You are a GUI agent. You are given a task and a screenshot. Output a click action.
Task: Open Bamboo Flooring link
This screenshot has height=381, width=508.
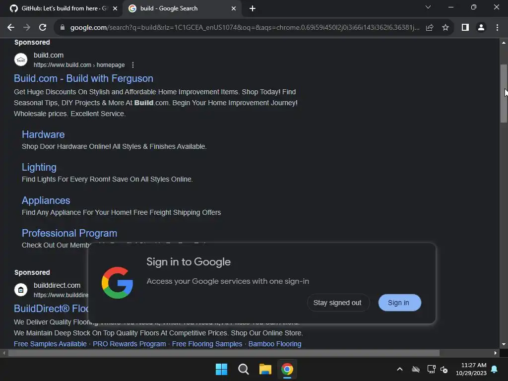pos(275,344)
